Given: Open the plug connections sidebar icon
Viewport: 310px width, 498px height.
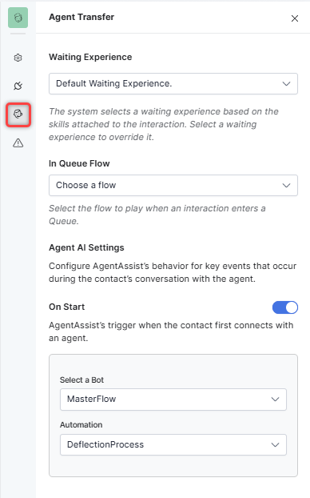Looking at the screenshot, I should (x=18, y=86).
